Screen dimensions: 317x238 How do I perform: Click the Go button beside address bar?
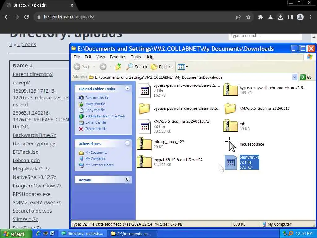(x=306, y=77)
